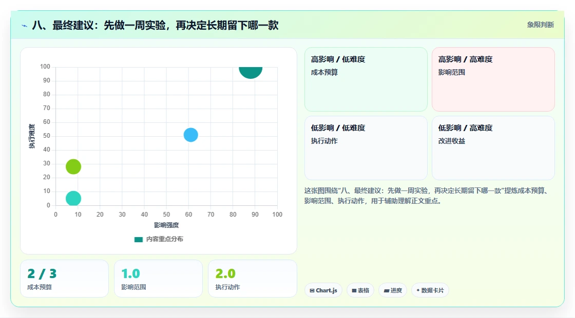Click the 象限判断 label in header
Screen dimensions: 575x318
(540, 25)
